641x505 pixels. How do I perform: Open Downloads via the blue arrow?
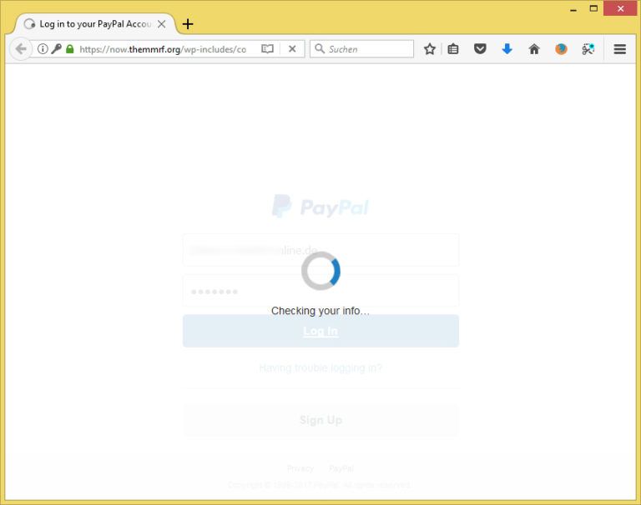click(507, 49)
